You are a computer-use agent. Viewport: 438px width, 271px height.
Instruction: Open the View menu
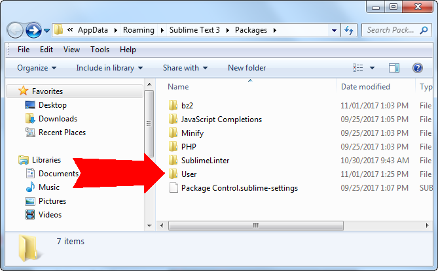(72, 50)
